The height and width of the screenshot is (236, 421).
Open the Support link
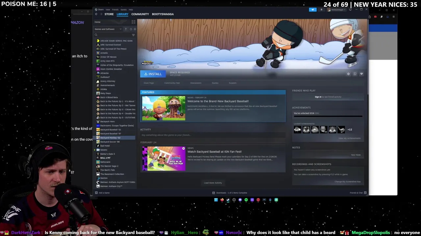(x=233, y=83)
